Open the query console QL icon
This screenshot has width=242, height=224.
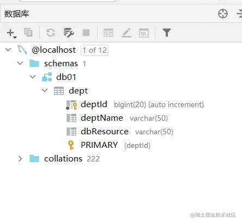click(144, 33)
